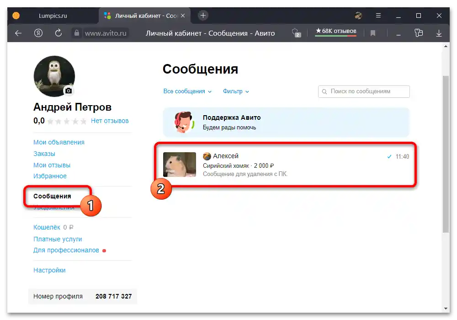Open the browser profile avatar icon
Image resolution: width=457 pixels, height=320 pixels.
coord(358,16)
